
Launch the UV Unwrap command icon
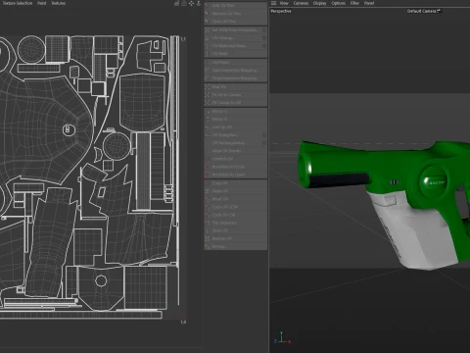click(x=207, y=38)
